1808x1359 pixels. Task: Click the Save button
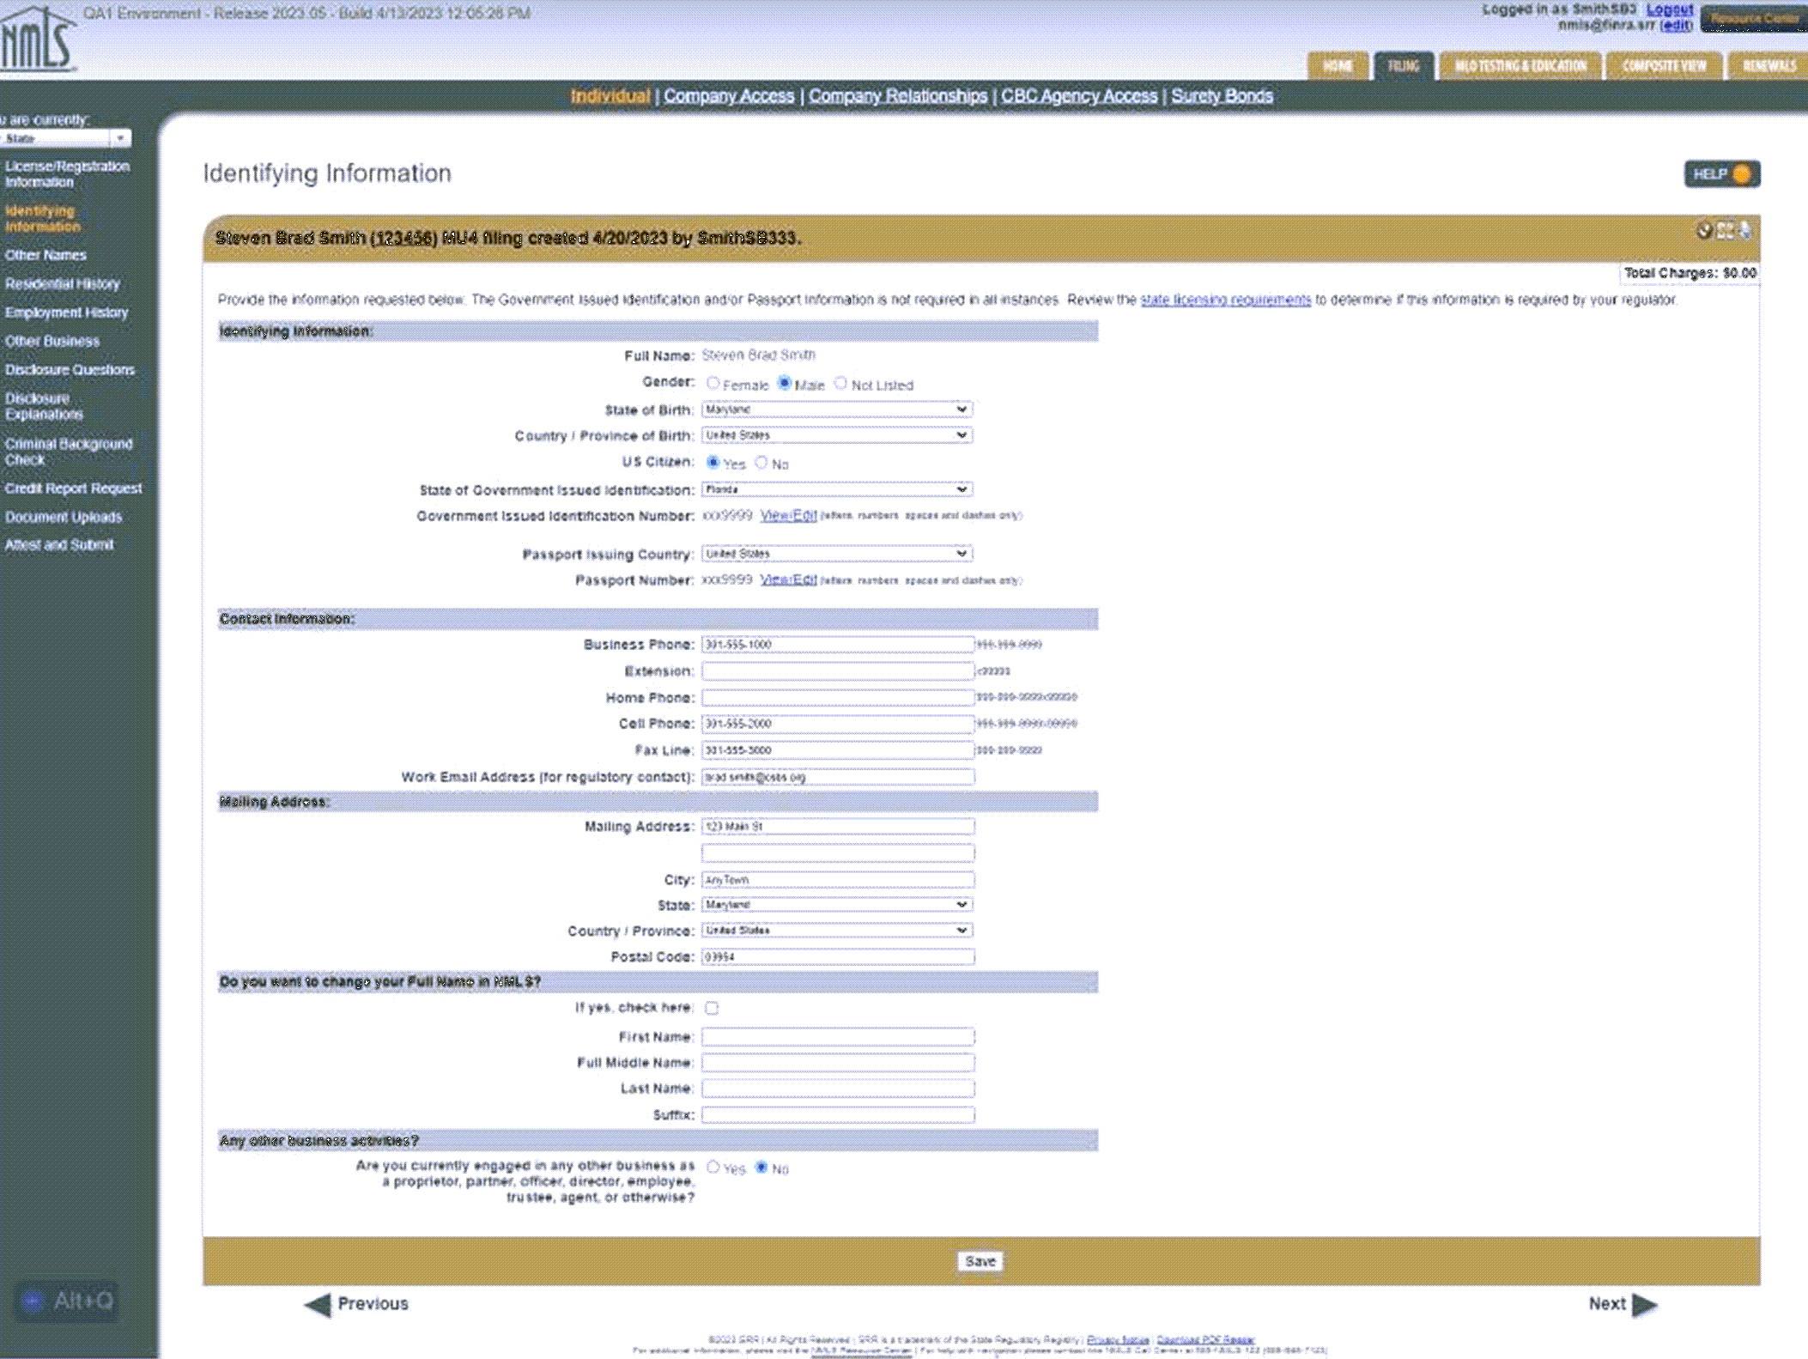[x=980, y=1260]
